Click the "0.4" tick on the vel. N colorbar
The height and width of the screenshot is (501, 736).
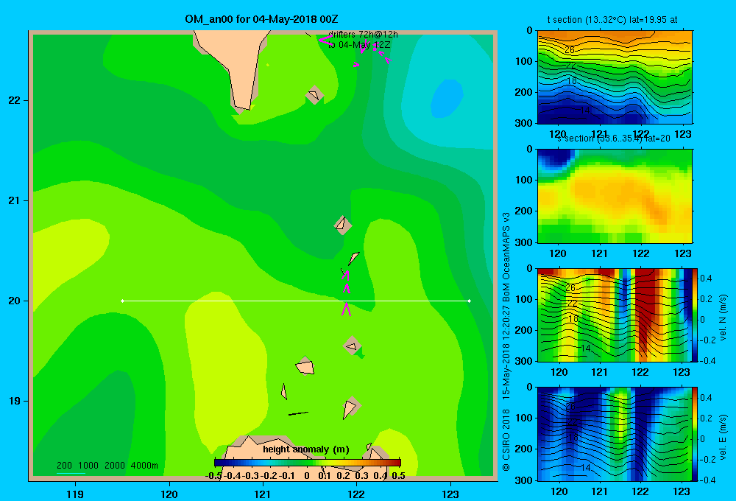[706, 278]
